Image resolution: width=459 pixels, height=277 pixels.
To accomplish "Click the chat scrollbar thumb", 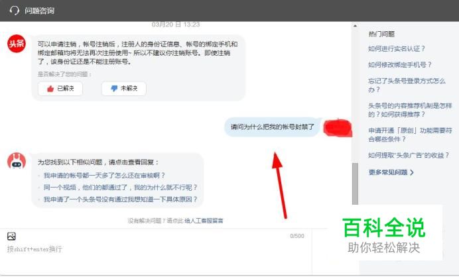I will (355, 184).
